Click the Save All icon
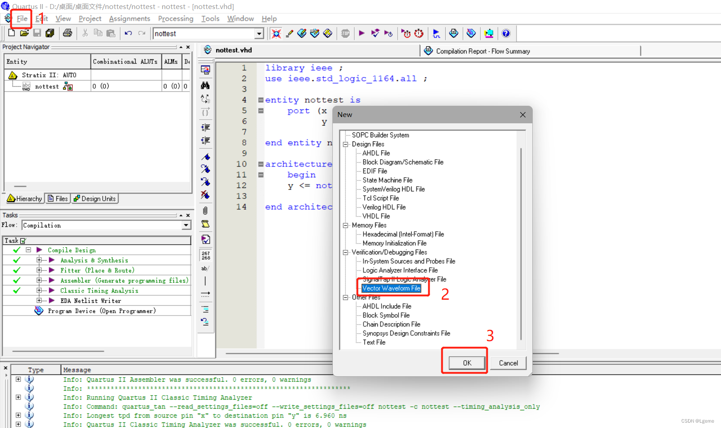 pos(50,33)
